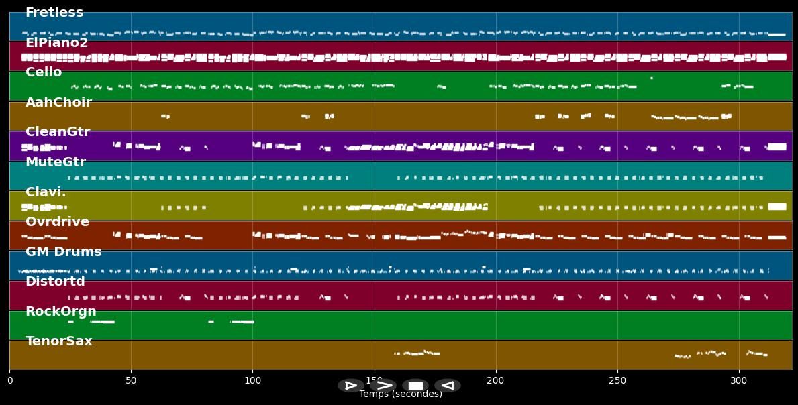Click the 250 seconds timeline tick
Image resolution: width=798 pixels, height=405 pixels.
point(617,380)
